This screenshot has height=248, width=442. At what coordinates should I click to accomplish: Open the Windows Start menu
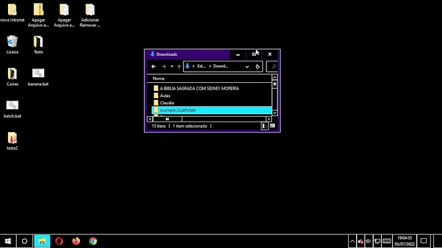[8, 241]
